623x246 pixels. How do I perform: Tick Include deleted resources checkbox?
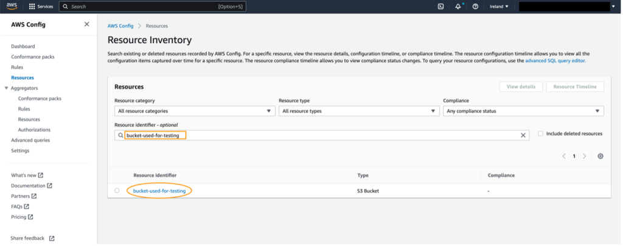coord(540,134)
